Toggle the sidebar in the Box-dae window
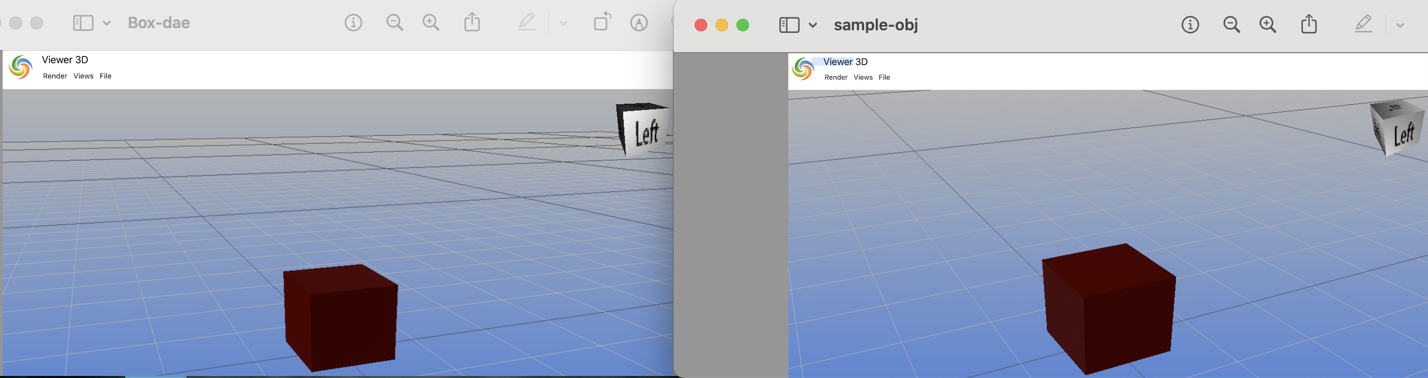Viewport: 1428px width, 378px height. tap(83, 23)
